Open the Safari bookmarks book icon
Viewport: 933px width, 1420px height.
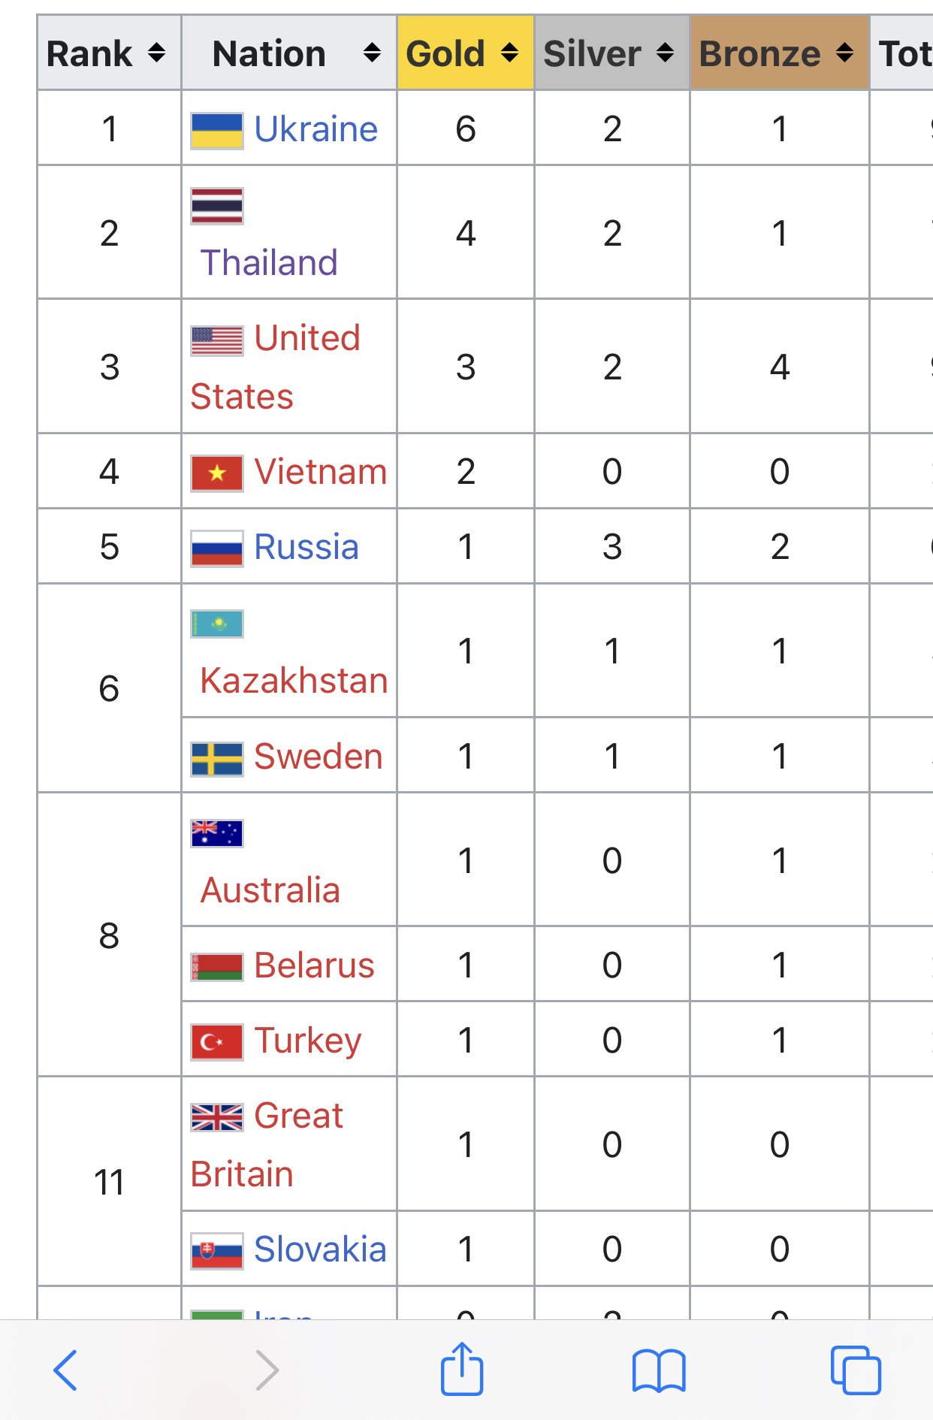(659, 1370)
